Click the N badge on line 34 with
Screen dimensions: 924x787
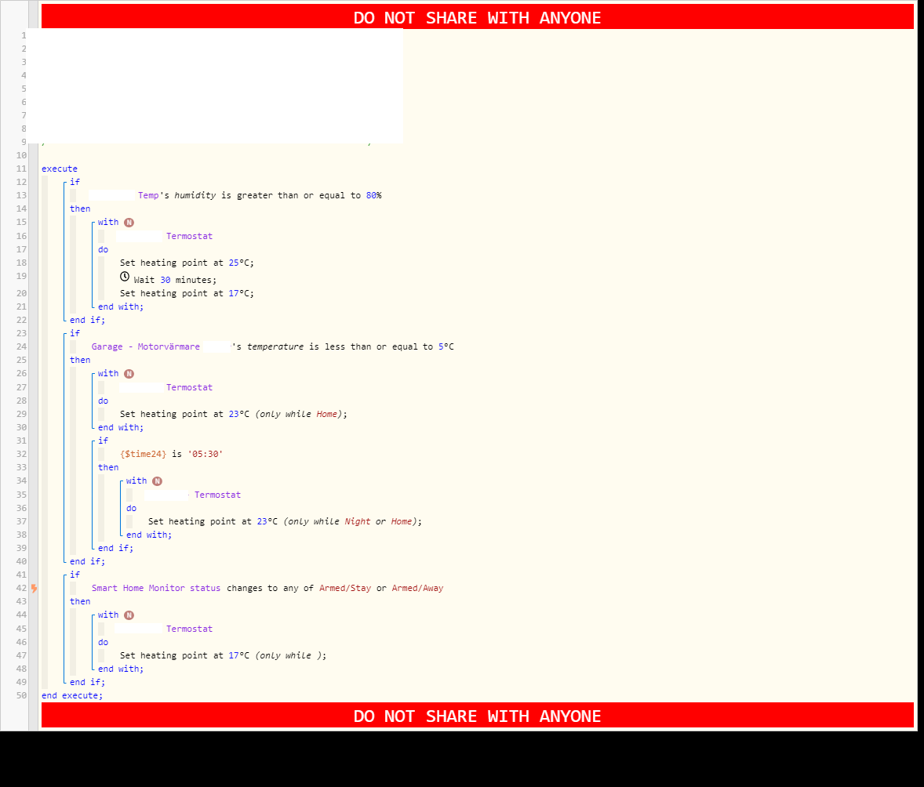point(158,481)
